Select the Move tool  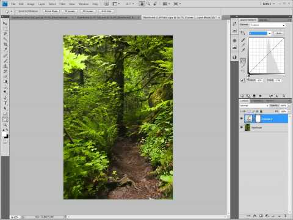(x=5, y=23)
